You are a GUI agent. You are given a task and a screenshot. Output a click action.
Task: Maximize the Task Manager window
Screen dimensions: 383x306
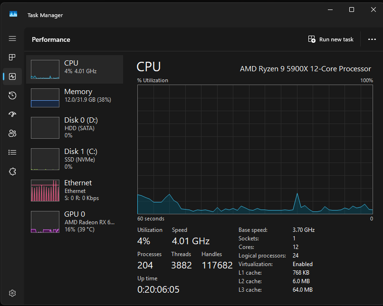pos(352,10)
